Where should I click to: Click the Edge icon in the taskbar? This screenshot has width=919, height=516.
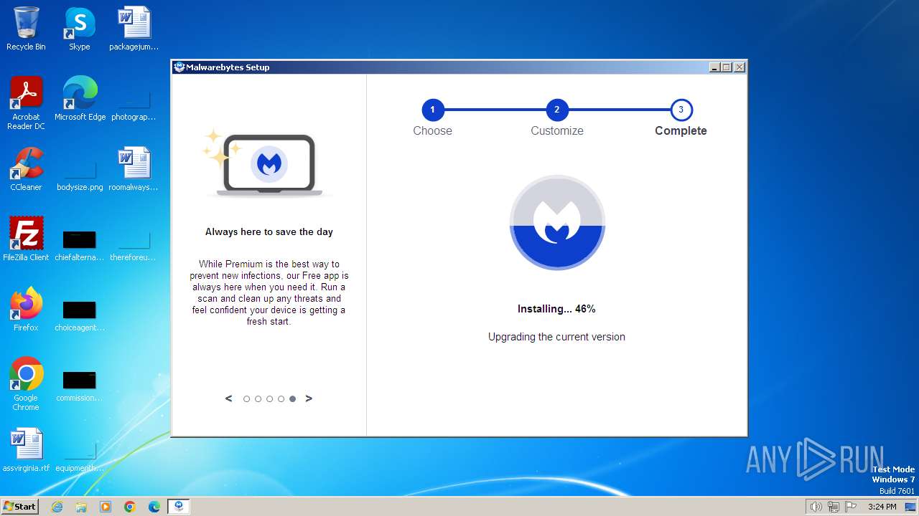point(154,507)
